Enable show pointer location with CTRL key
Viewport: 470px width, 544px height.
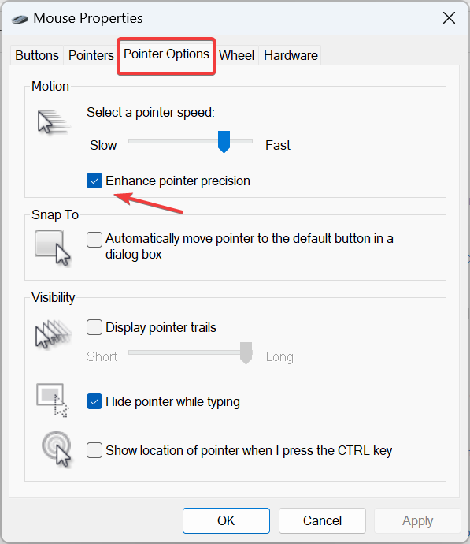coord(94,450)
